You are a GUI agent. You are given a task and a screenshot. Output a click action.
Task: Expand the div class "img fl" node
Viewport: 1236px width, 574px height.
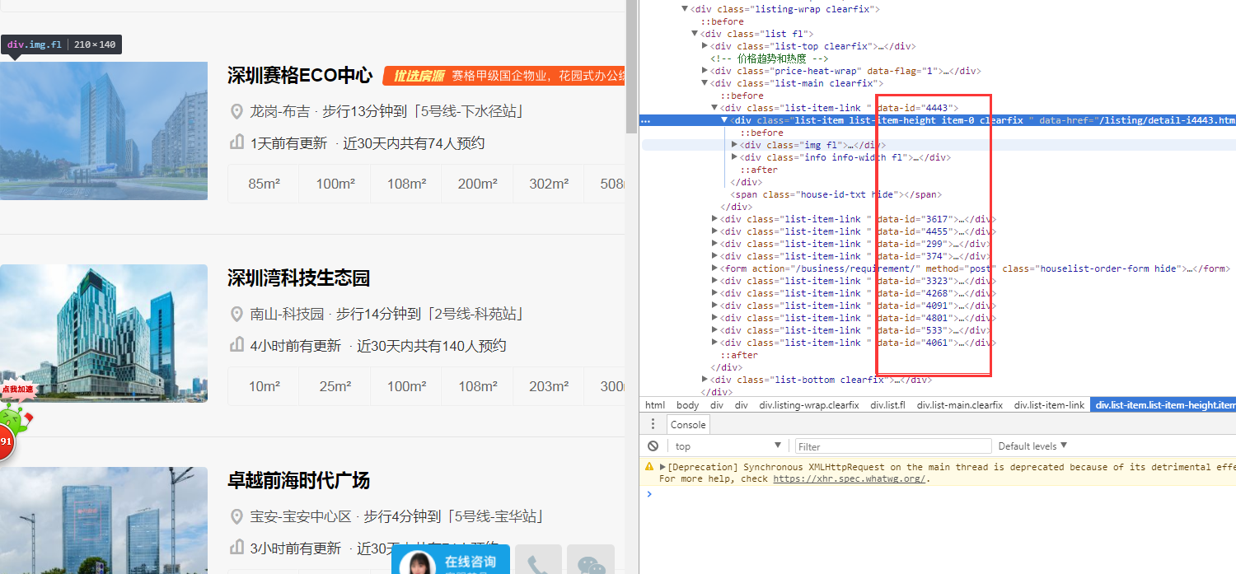coord(734,145)
